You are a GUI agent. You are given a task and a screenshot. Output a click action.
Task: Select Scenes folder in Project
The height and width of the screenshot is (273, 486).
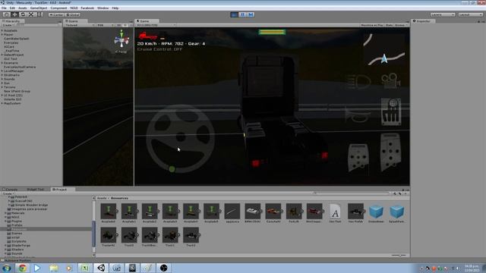click(17, 233)
